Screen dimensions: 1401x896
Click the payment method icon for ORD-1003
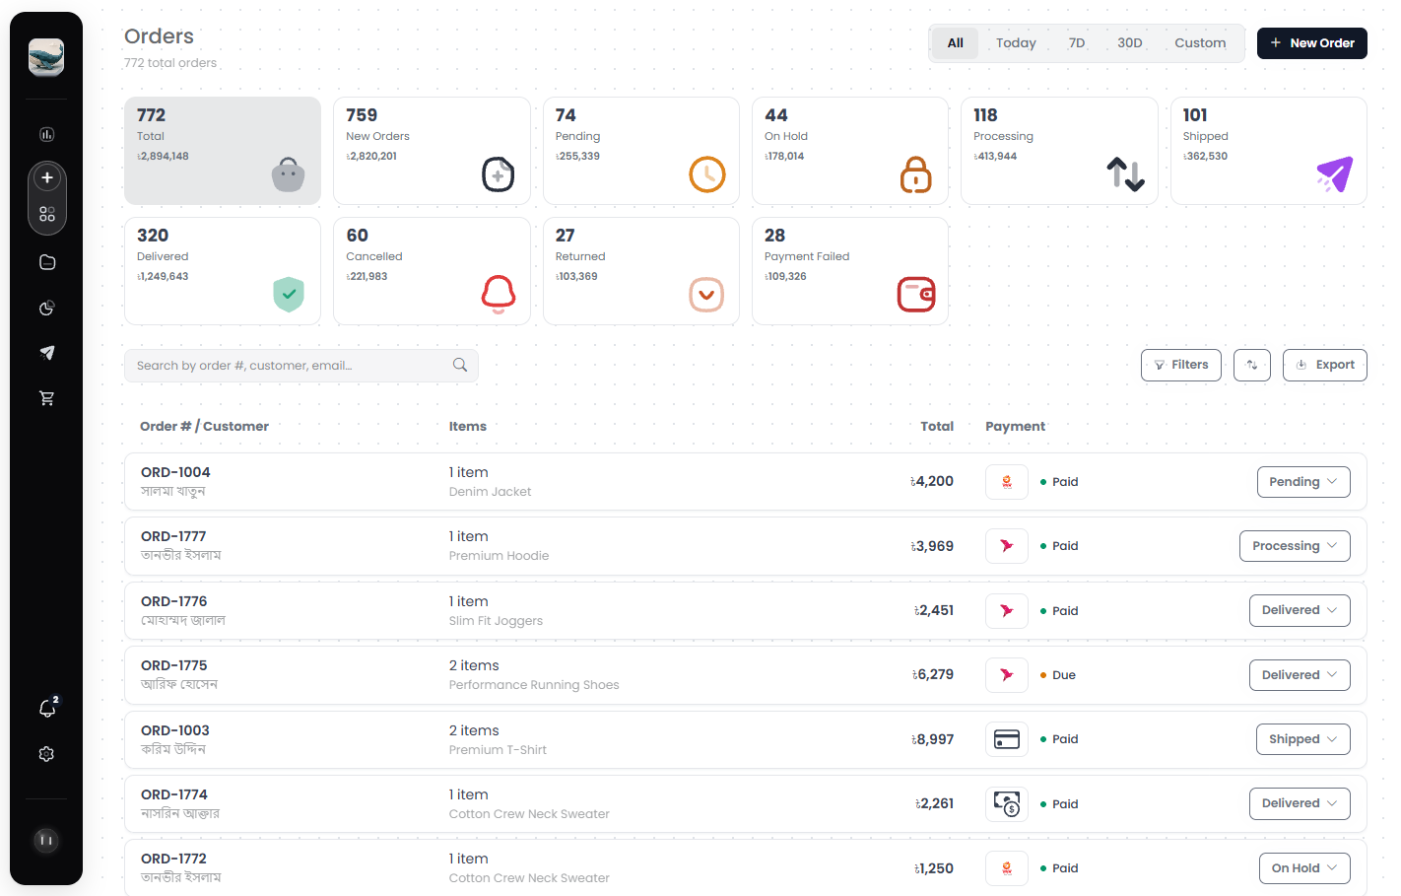(1007, 739)
